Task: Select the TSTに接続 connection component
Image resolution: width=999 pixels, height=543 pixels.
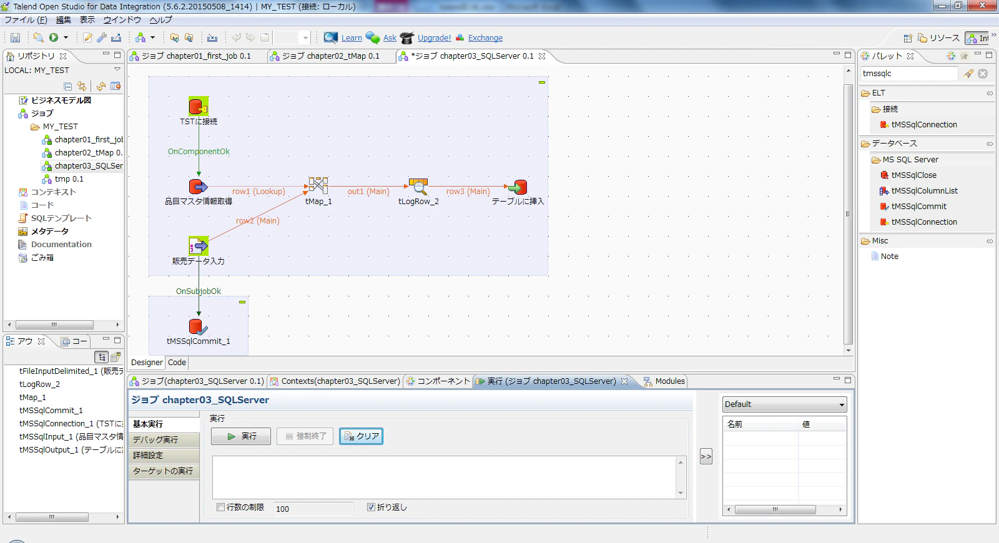Action: tap(199, 106)
